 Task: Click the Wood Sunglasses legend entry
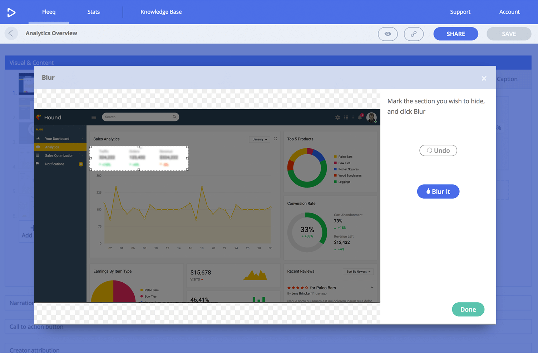[x=348, y=175]
